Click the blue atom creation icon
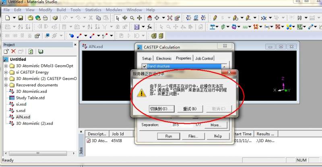The height and width of the screenshot is (167, 322). [x=72, y=36]
